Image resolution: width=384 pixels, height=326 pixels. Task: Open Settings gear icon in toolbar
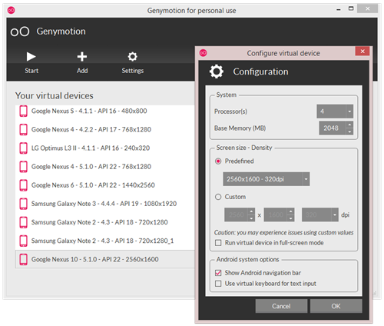[x=133, y=57]
